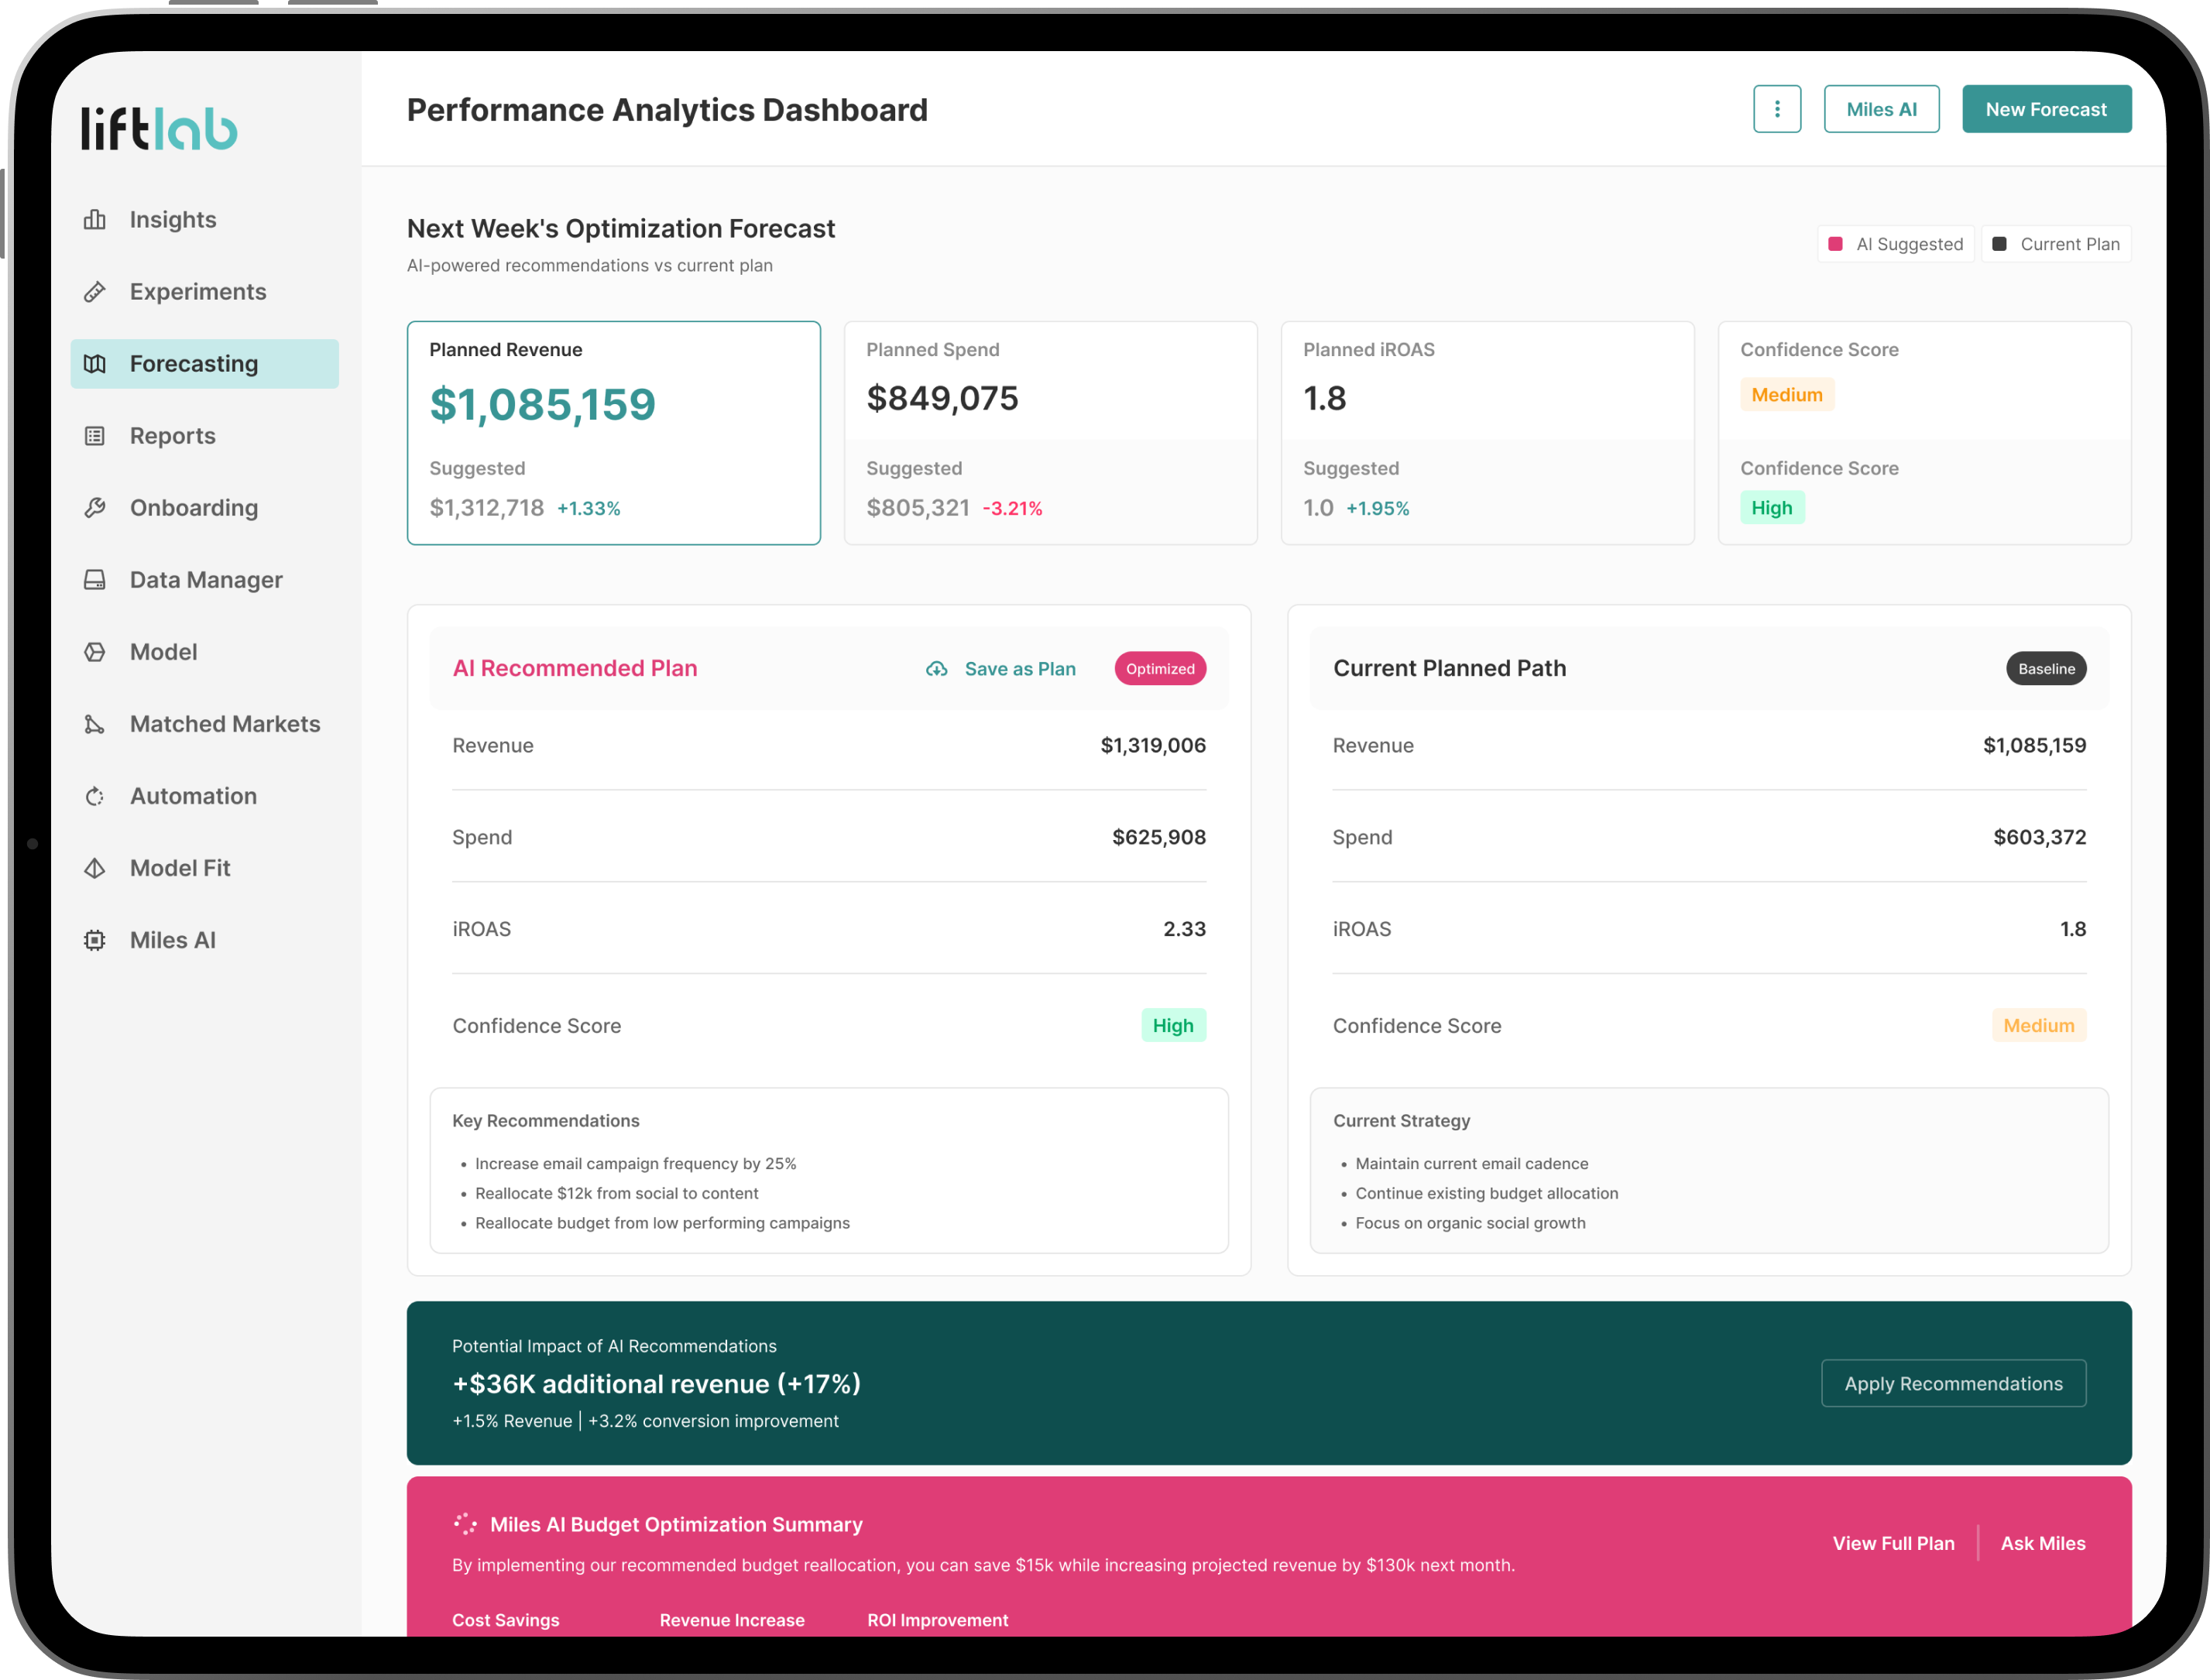Screen dimensions: 2210x1680
Task: Click the Miles AI chip icon
Action: pyautogui.click(x=95, y=940)
